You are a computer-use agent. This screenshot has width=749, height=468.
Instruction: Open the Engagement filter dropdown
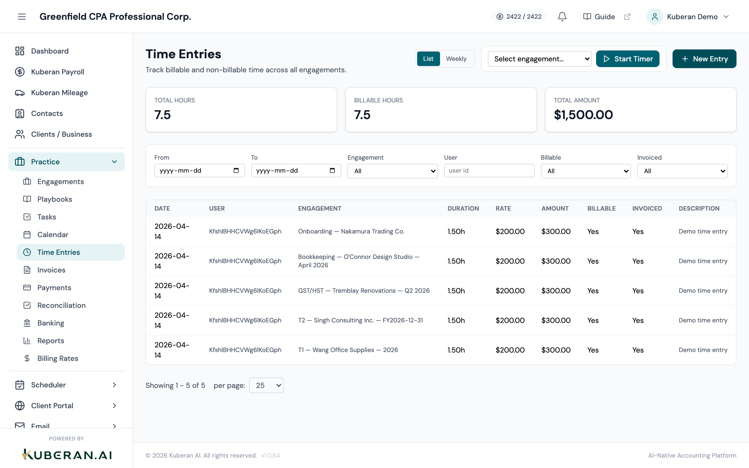pyautogui.click(x=392, y=171)
